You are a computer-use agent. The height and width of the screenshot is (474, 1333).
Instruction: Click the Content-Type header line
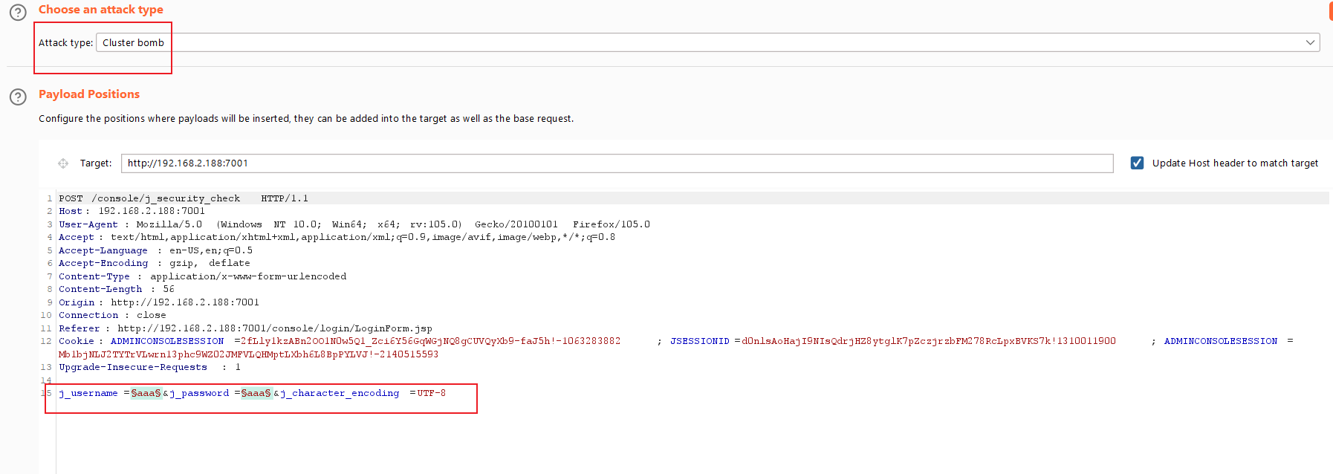coord(94,276)
